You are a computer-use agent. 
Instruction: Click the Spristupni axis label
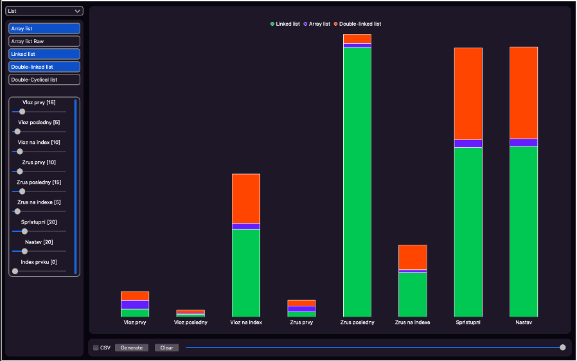click(468, 322)
